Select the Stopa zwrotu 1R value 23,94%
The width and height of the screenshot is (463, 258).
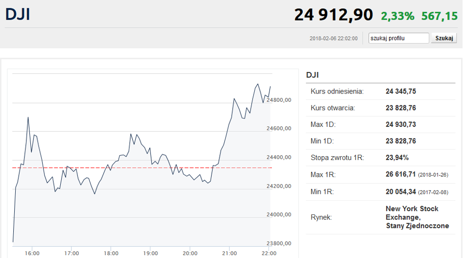[x=397, y=158]
